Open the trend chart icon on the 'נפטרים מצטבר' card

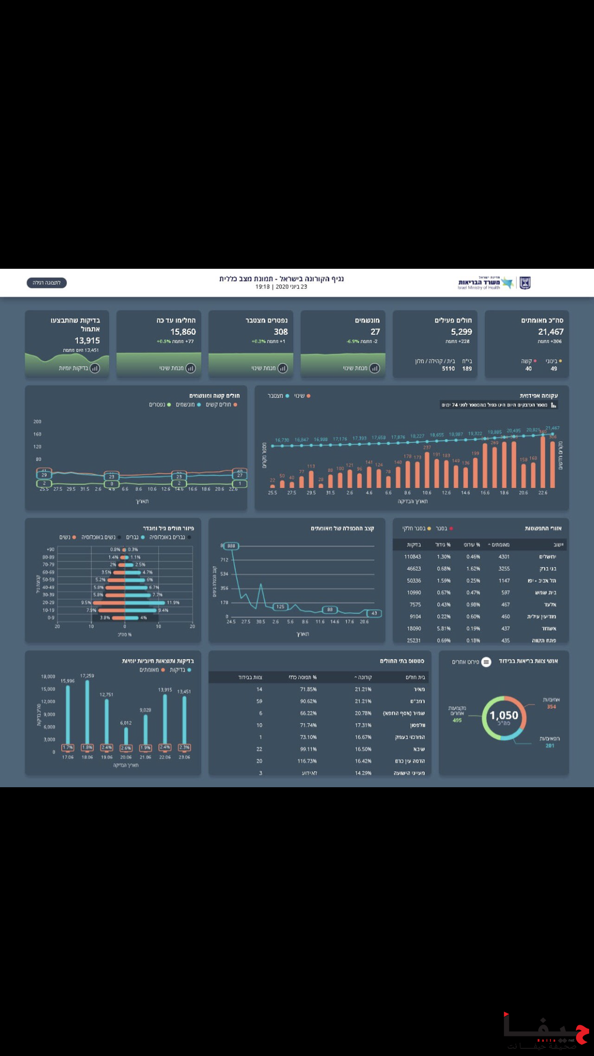[283, 368]
